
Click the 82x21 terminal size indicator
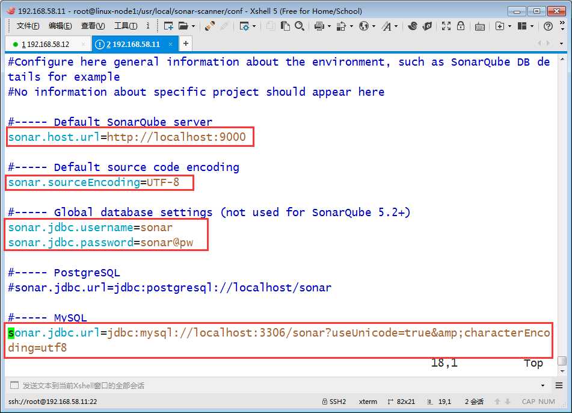(401, 402)
